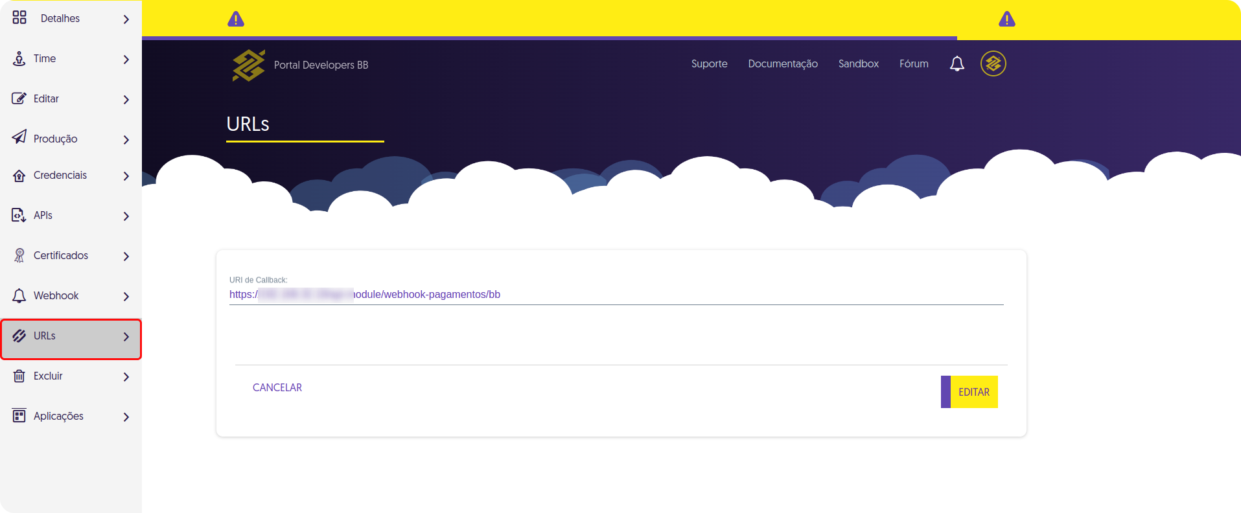Select the Produção paper plane icon
This screenshot has width=1241, height=513.
click(19, 137)
